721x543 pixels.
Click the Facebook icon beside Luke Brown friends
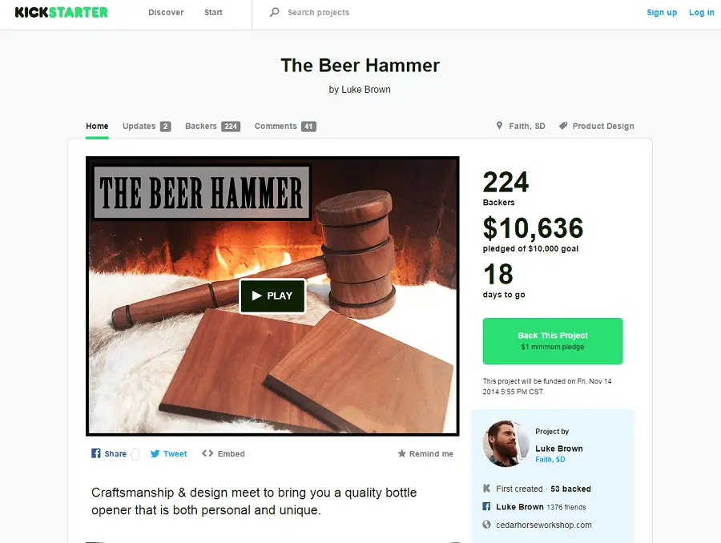486,507
